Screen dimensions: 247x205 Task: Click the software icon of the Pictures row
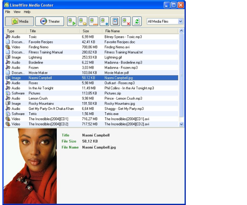8,93
